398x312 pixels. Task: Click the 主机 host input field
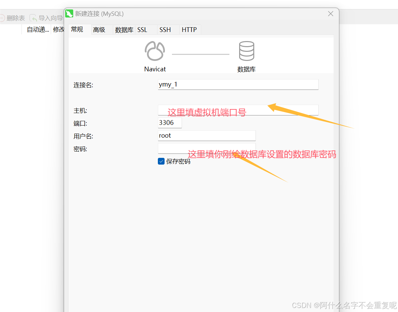[238, 110]
